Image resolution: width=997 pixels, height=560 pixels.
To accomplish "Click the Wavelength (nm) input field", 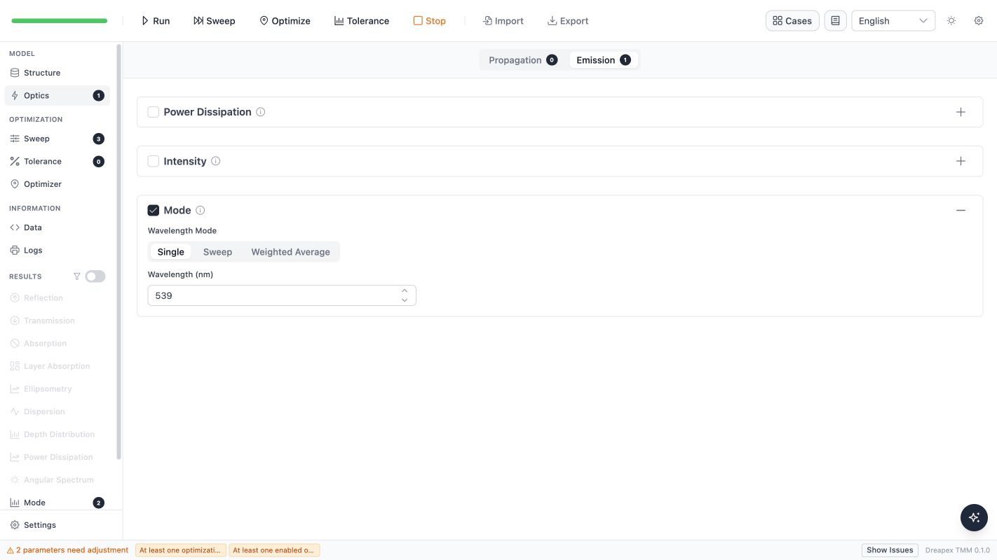I will [x=282, y=295].
